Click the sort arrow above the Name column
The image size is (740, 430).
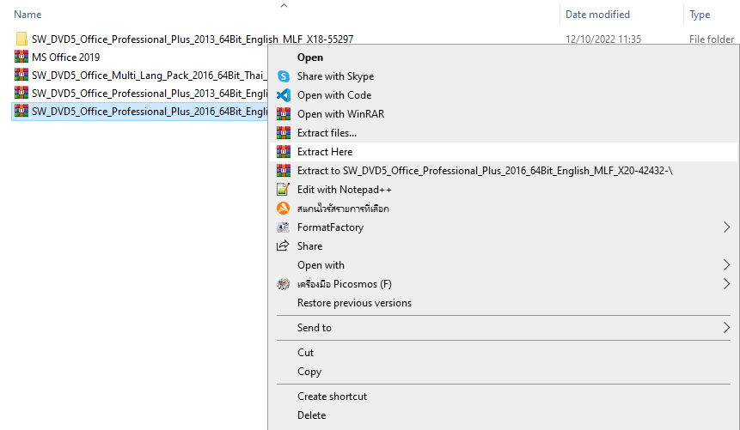(x=284, y=6)
